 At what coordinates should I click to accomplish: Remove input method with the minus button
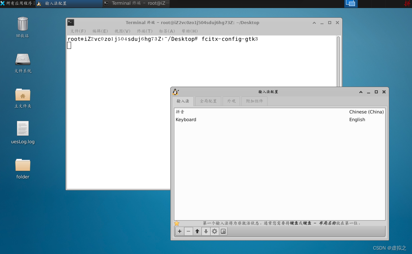pos(188,231)
